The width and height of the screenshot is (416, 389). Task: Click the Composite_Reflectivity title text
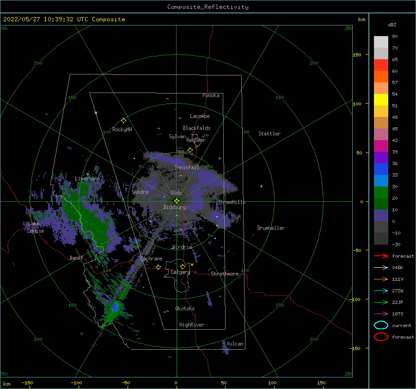208,7
